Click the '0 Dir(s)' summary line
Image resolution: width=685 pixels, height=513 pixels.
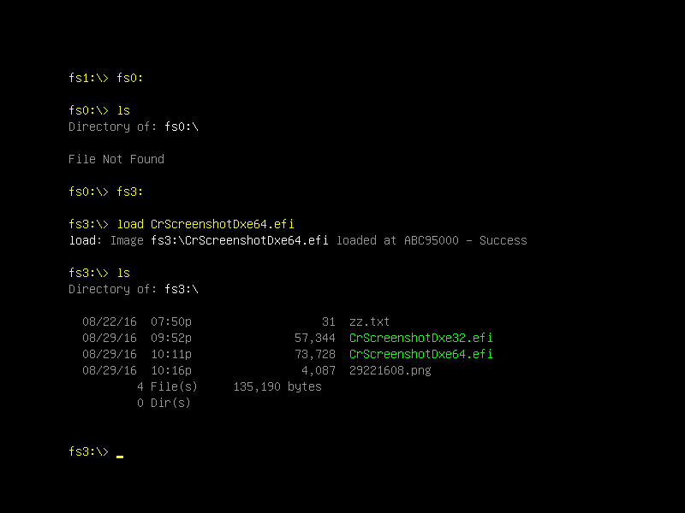tap(164, 403)
